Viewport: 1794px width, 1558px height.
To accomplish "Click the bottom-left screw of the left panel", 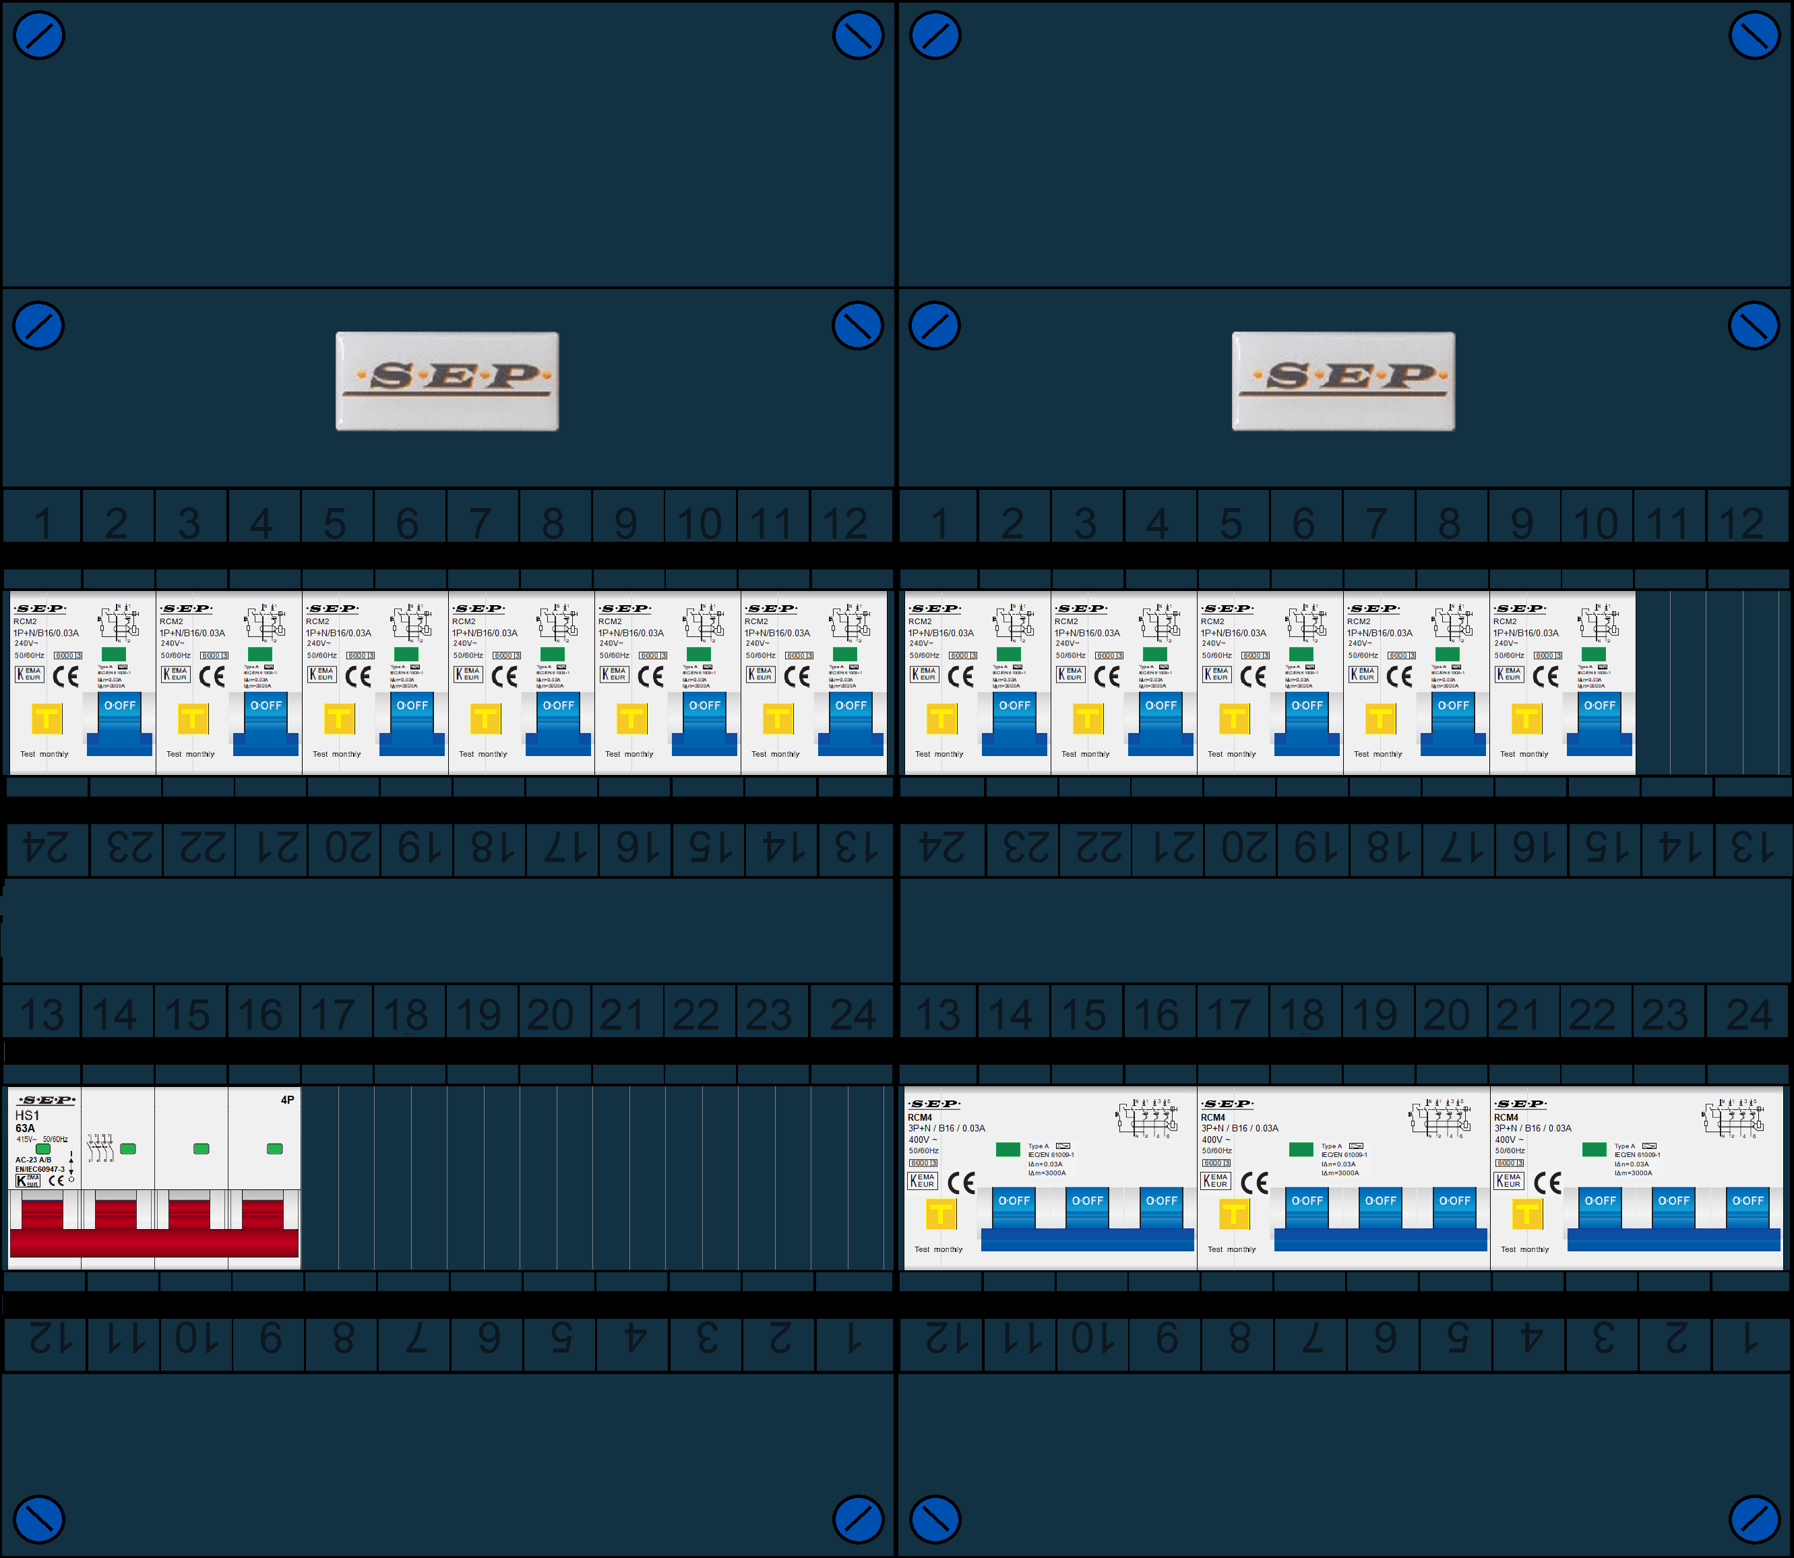I will pyautogui.click(x=39, y=1519).
